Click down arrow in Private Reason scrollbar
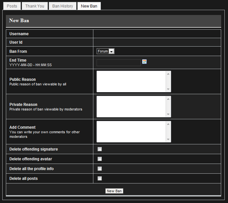The image size is (228, 203). [168, 114]
